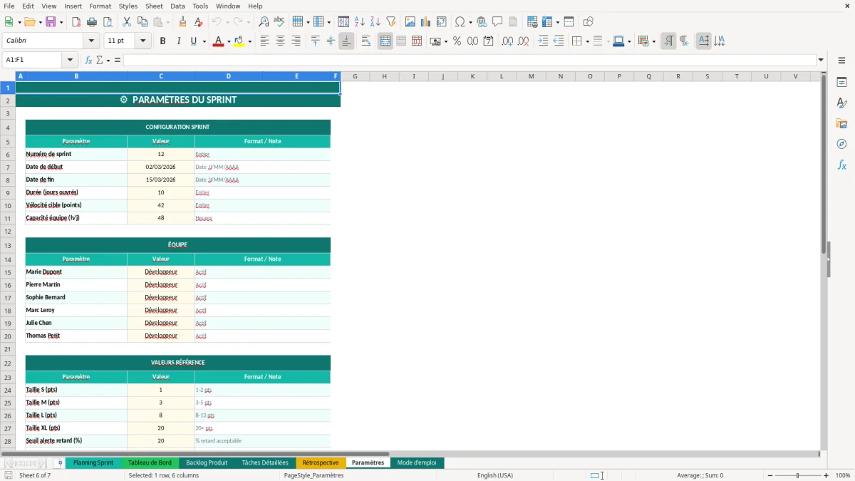This screenshot has height=481, width=855.
Task: Toggle Wrap Text
Action: coord(366,41)
